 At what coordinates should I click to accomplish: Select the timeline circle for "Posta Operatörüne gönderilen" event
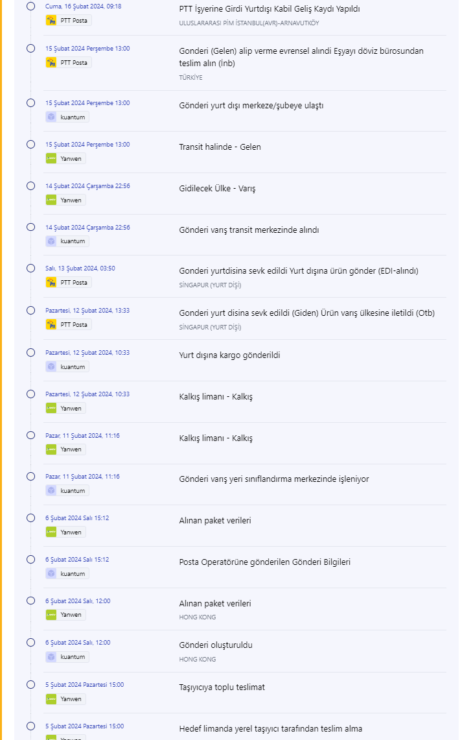[30, 559]
